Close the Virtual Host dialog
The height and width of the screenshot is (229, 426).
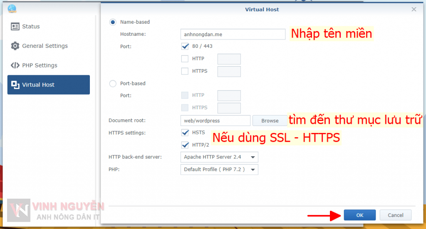coord(414,9)
